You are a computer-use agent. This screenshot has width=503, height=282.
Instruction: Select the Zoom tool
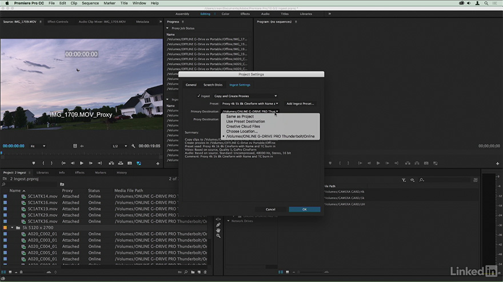tap(218, 236)
